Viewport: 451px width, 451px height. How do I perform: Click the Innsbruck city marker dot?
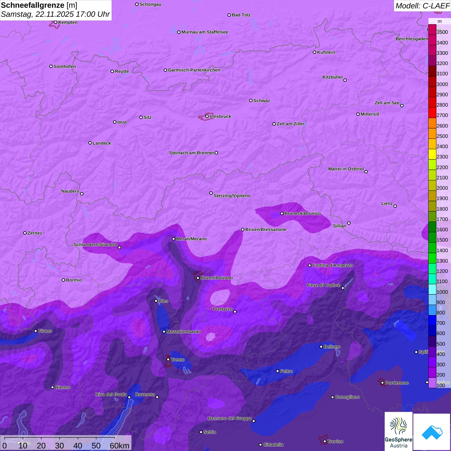[x=207, y=116]
